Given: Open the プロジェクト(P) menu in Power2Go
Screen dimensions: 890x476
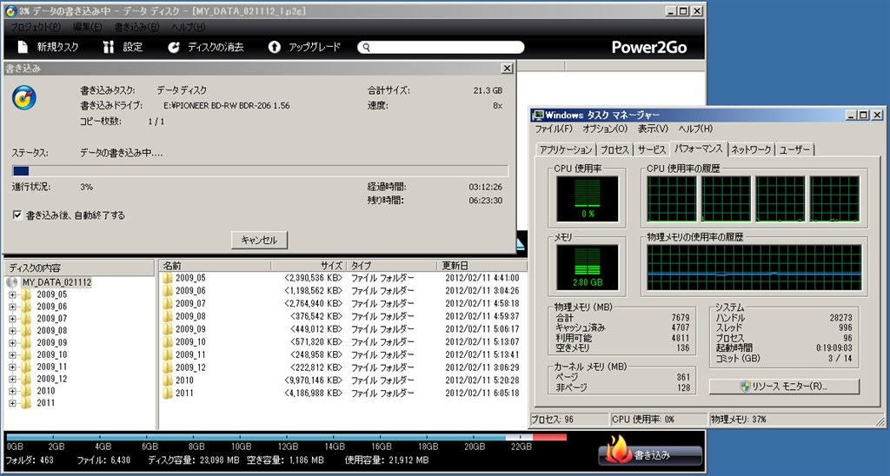Looking at the screenshot, I should coord(35,27).
